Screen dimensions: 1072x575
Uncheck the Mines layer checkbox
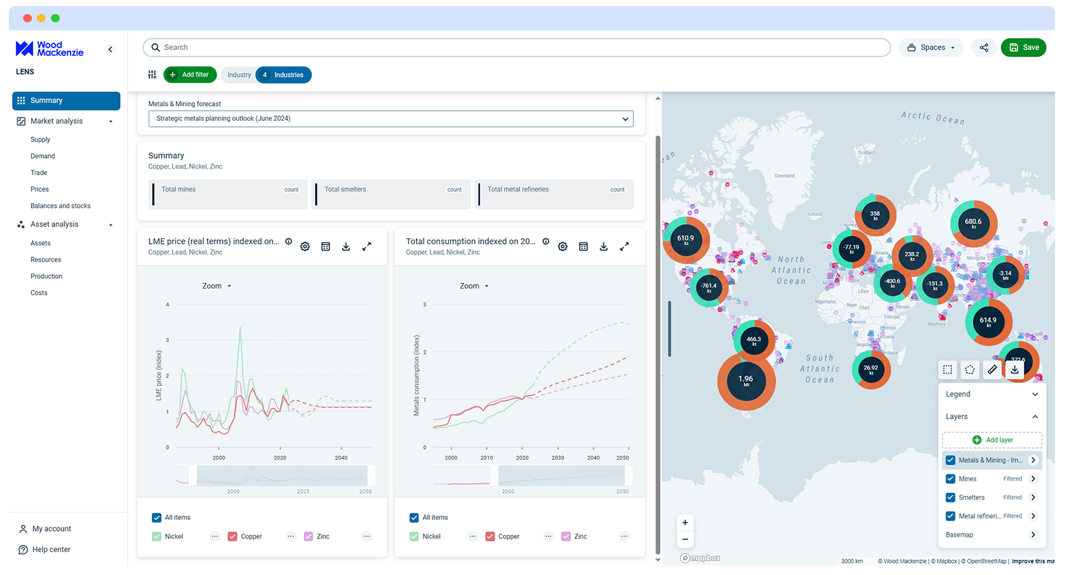[x=950, y=479]
